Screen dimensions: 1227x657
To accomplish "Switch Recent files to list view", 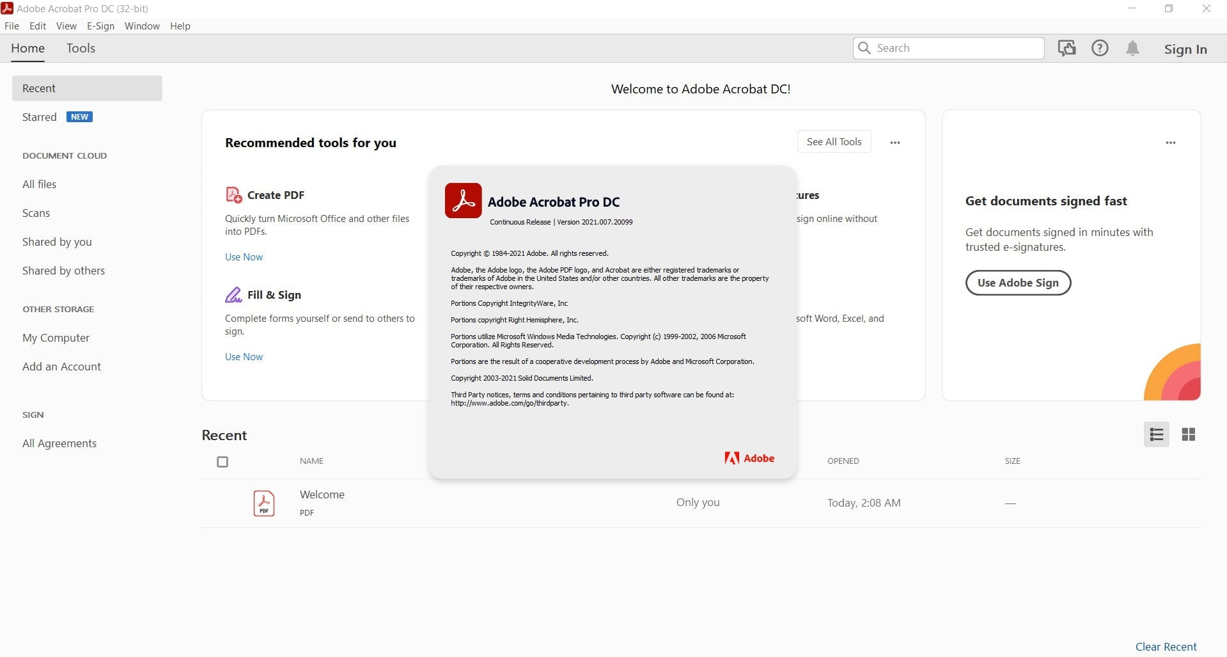I will (1156, 435).
